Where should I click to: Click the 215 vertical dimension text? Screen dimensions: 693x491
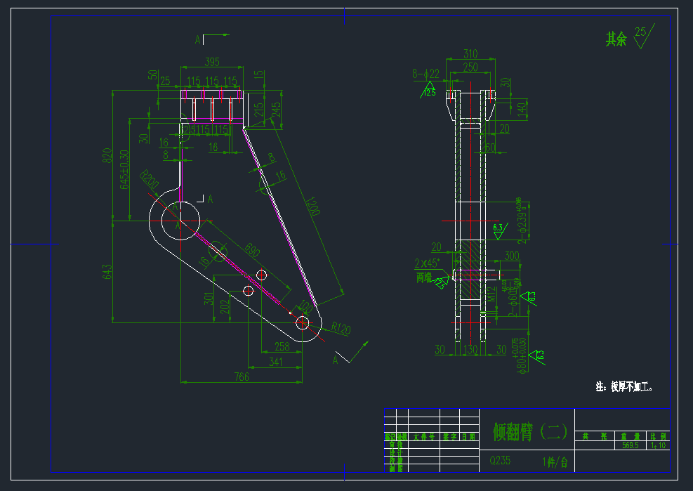tap(258, 110)
